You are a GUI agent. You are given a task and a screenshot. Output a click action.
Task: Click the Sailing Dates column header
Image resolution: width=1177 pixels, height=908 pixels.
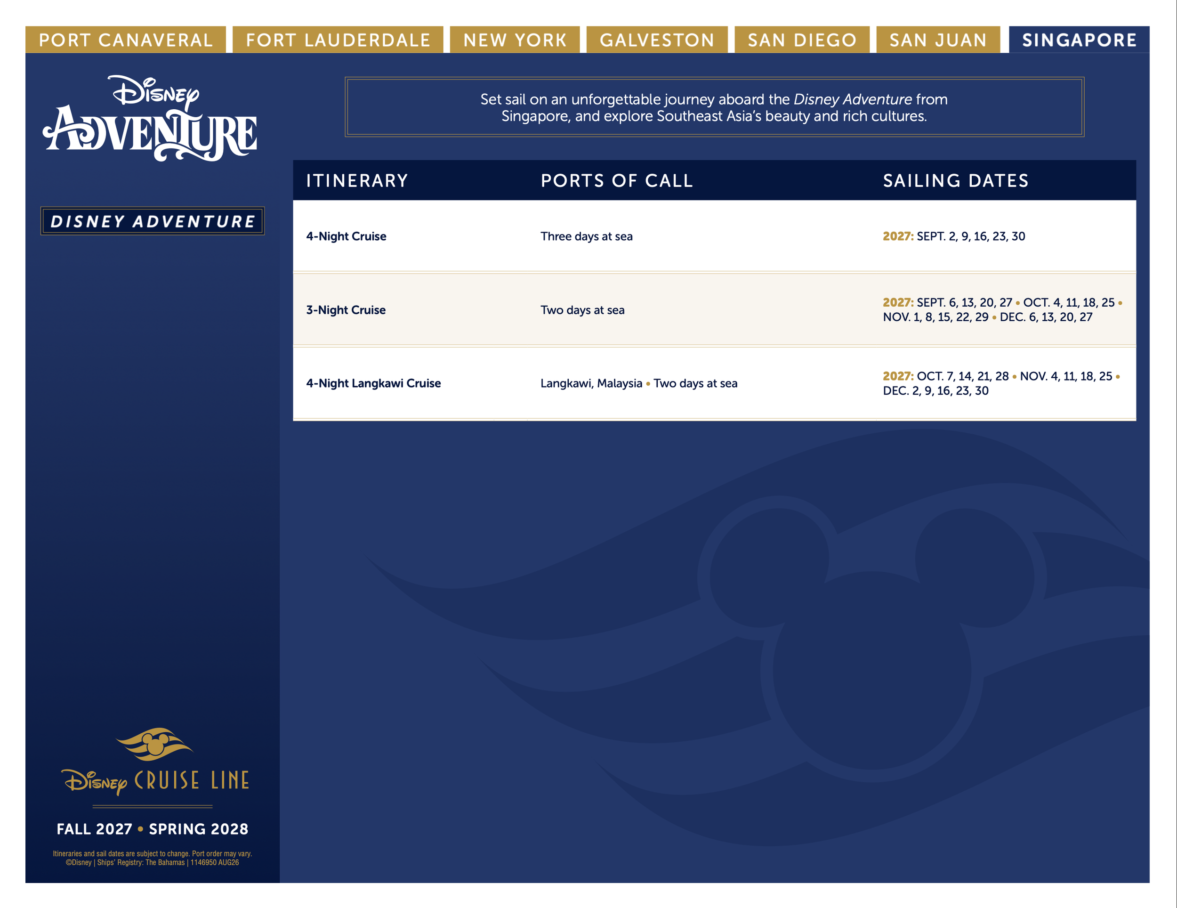tap(956, 181)
